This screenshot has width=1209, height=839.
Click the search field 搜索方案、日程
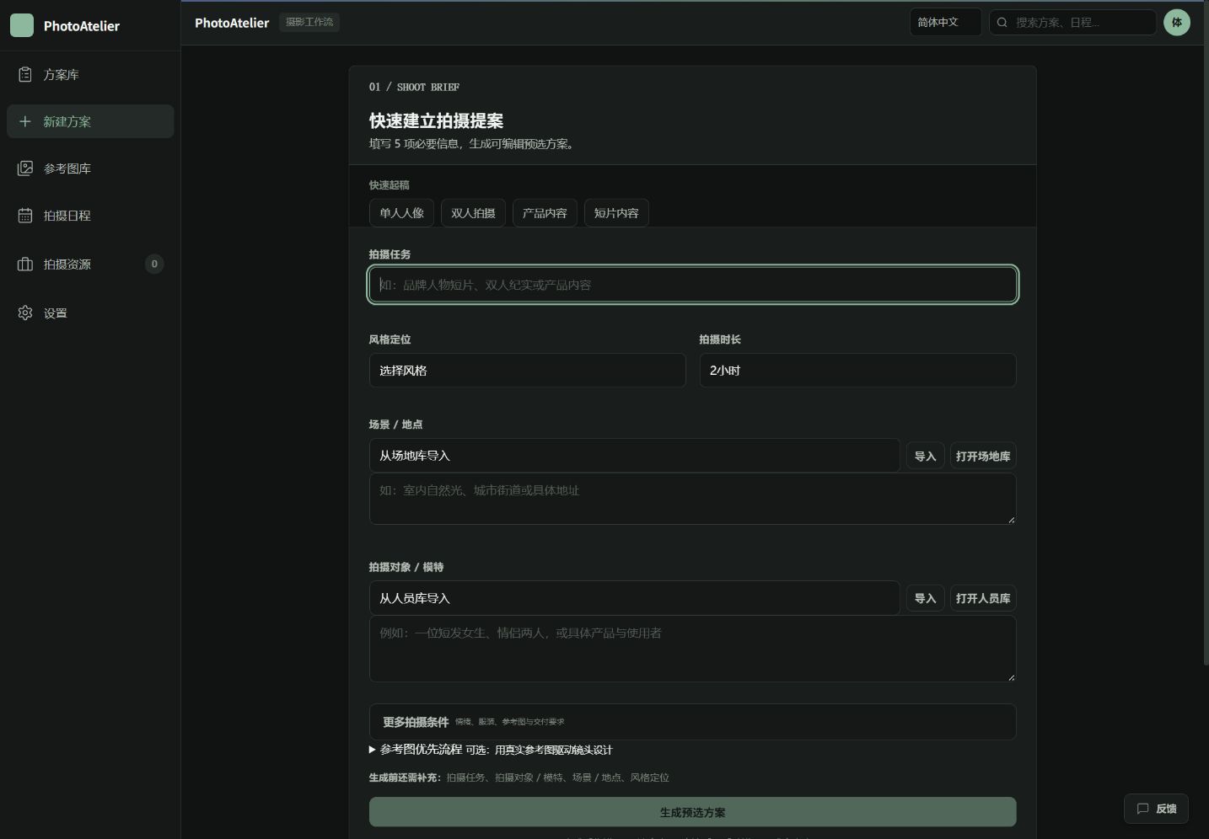pos(1072,23)
